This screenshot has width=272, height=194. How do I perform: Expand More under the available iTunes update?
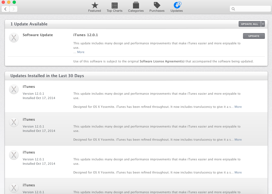coord(81,52)
